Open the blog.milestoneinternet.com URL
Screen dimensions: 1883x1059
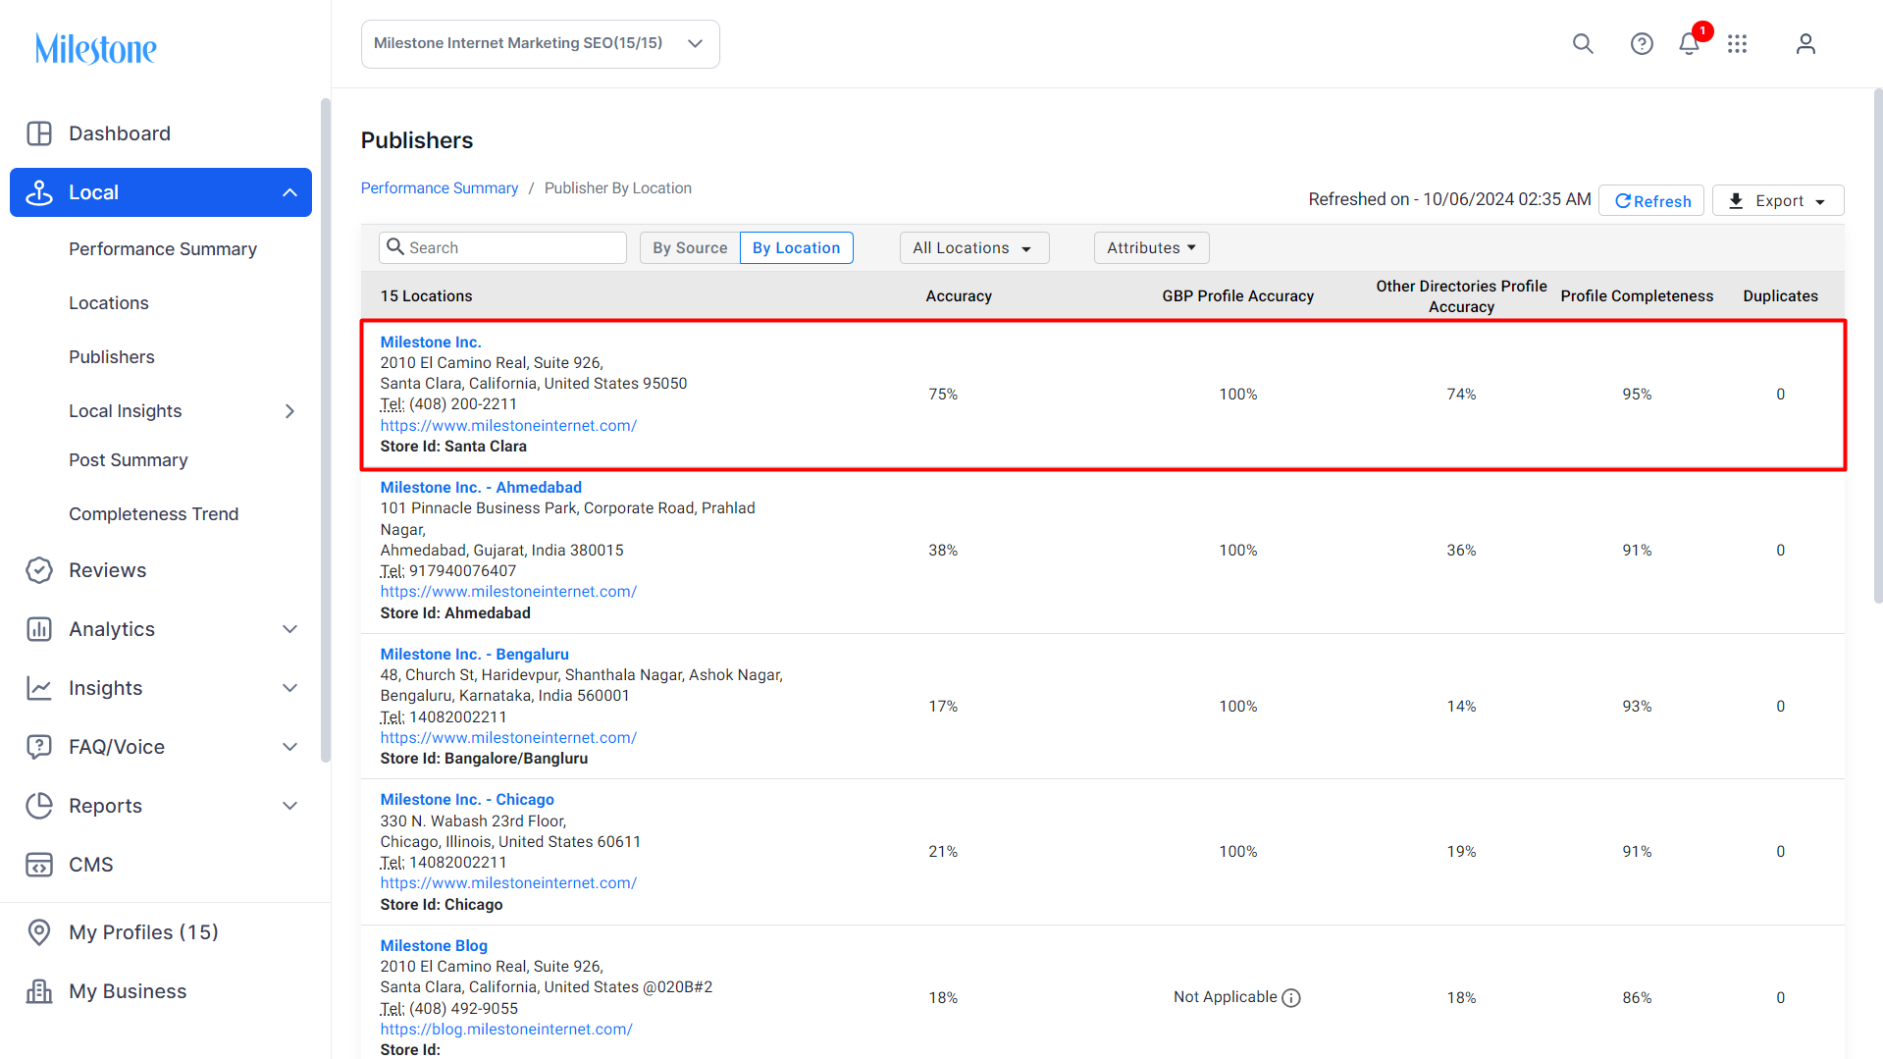click(506, 1030)
